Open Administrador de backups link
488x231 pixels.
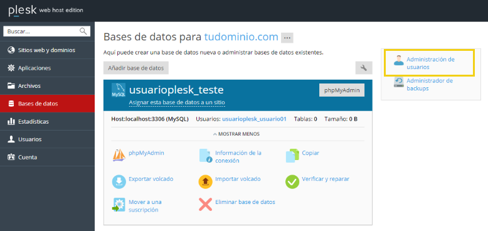click(x=430, y=84)
